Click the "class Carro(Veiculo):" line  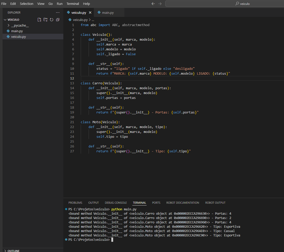point(101,83)
